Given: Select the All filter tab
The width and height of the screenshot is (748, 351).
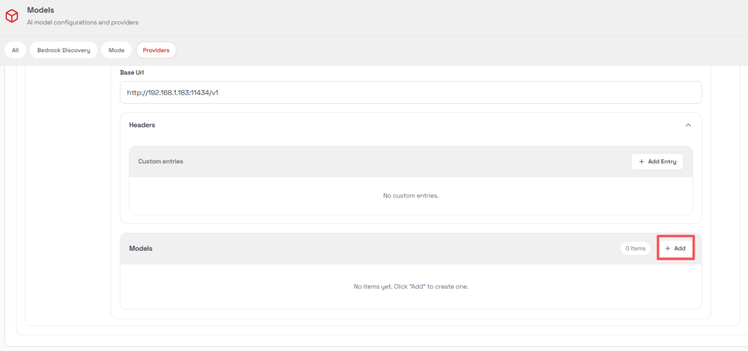Looking at the screenshot, I should tap(15, 50).
